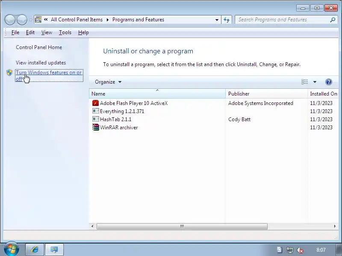Expand the All Control Panel Items breadcrumb arrow
Screen dimensions: 342x256
coord(108,20)
